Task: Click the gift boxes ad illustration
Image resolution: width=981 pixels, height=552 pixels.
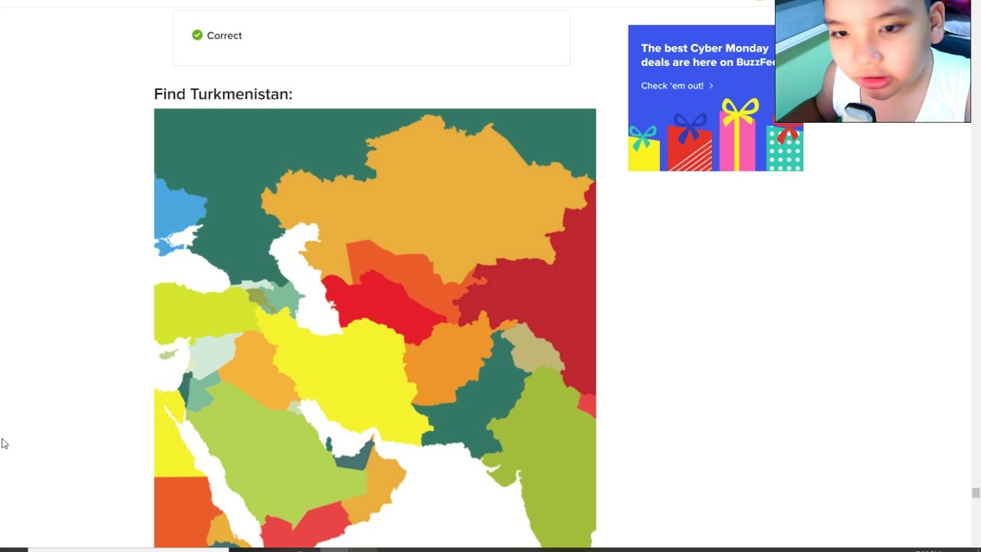Action: pos(715,136)
